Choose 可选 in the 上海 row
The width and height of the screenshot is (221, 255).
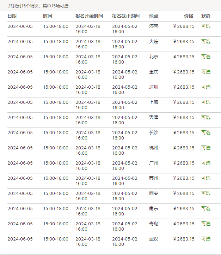point(205,102)
